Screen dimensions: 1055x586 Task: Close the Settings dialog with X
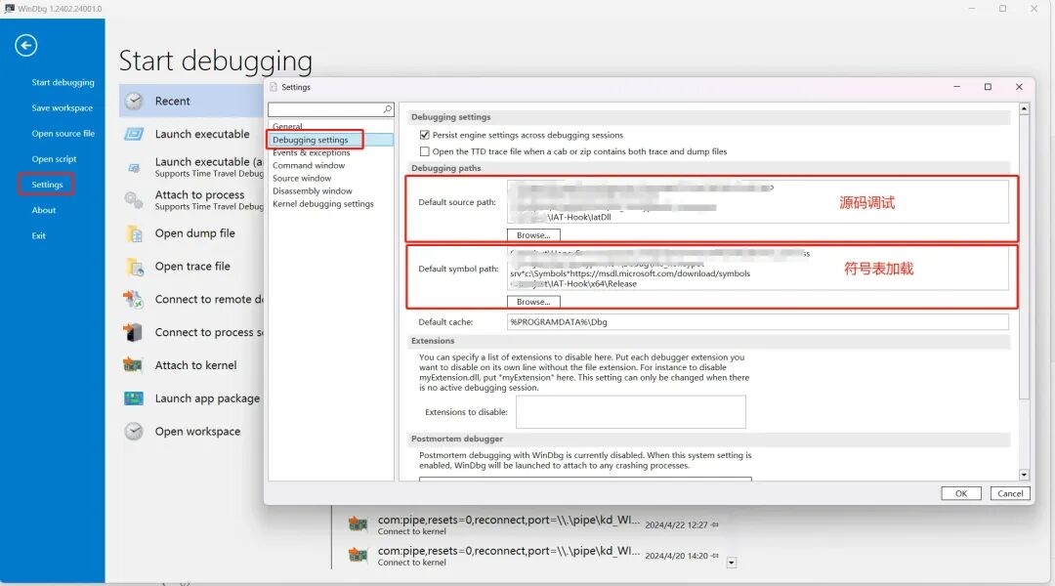pyautogui.click(x=1019, y=87)
